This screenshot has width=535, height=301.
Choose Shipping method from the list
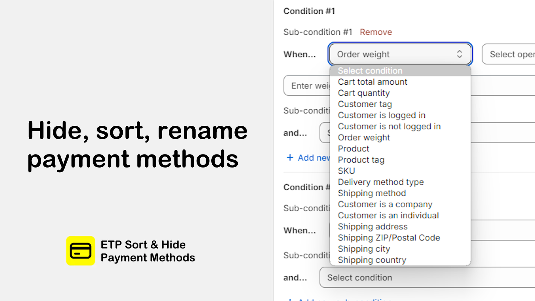pyautogui.click(x=371, y=193)
